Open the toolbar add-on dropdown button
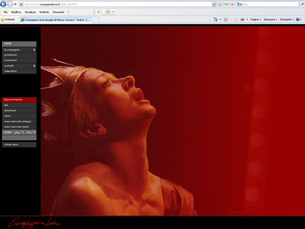305x229 pixels. coord(108,12)
